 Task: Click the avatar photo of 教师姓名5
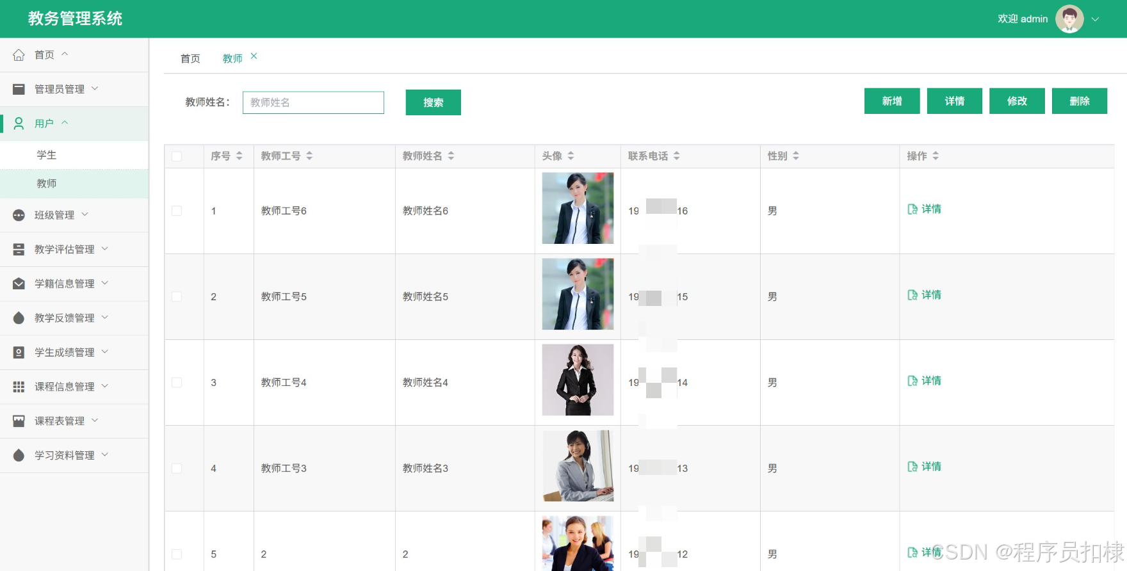click(x=578, y=294)
